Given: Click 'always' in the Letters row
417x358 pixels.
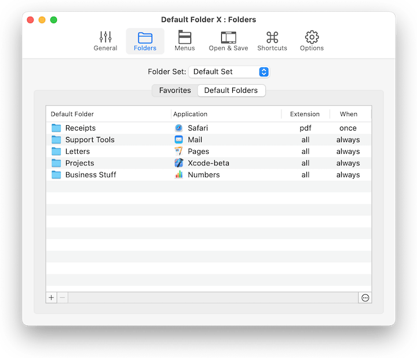Looking at the screenshot, I should click(x=348, y=152).
